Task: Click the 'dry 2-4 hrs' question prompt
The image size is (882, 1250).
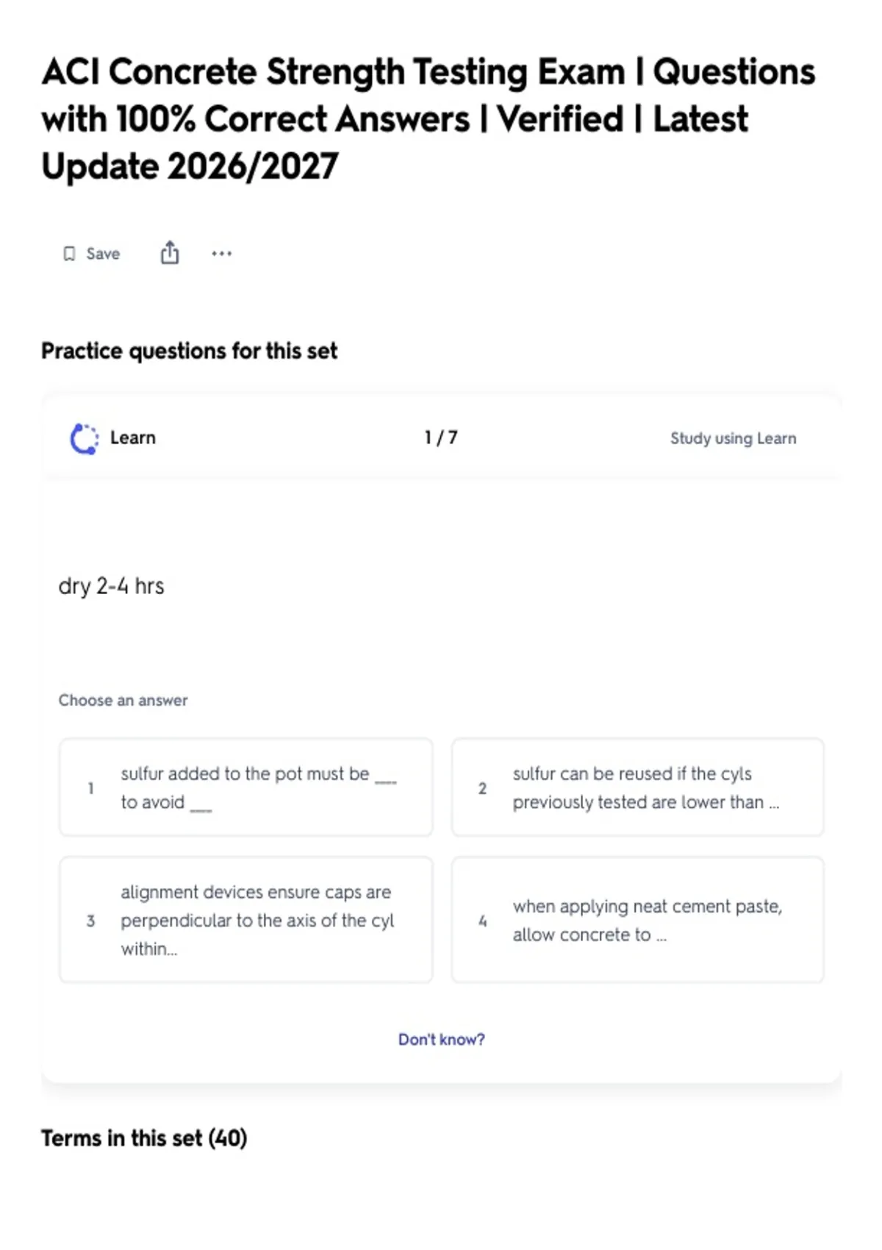Action: (111, 586)
